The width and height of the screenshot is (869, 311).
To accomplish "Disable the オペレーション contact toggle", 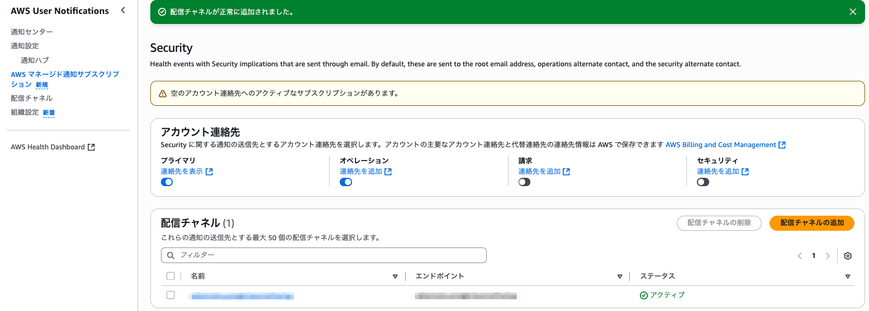I will point(346,182).
